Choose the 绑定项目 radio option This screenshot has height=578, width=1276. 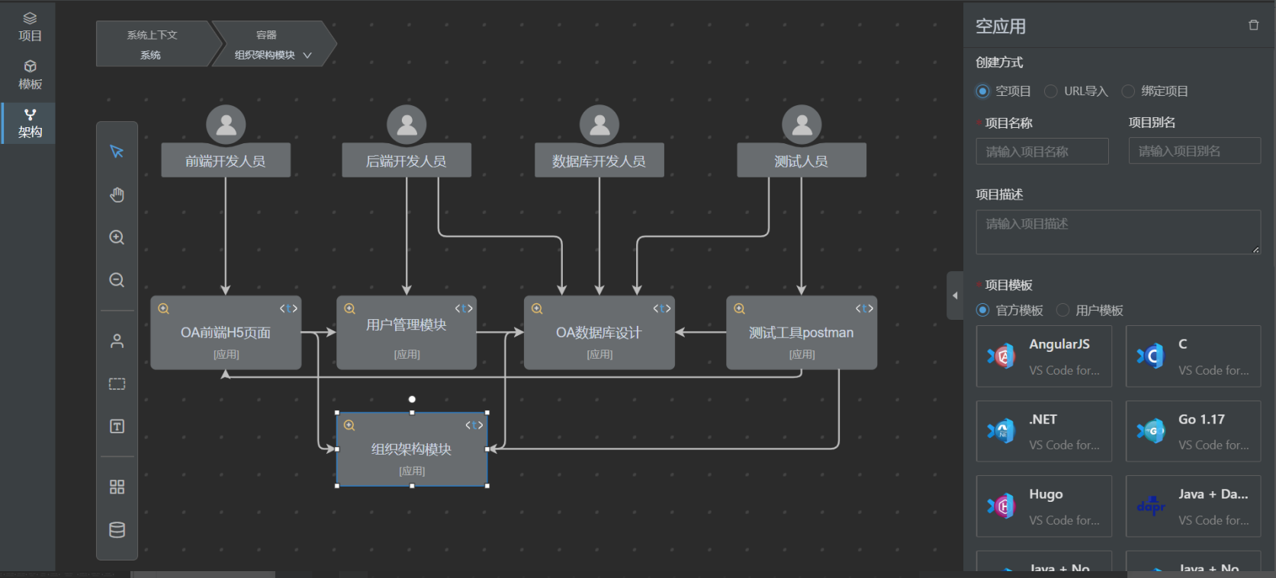coord(1128,91)
